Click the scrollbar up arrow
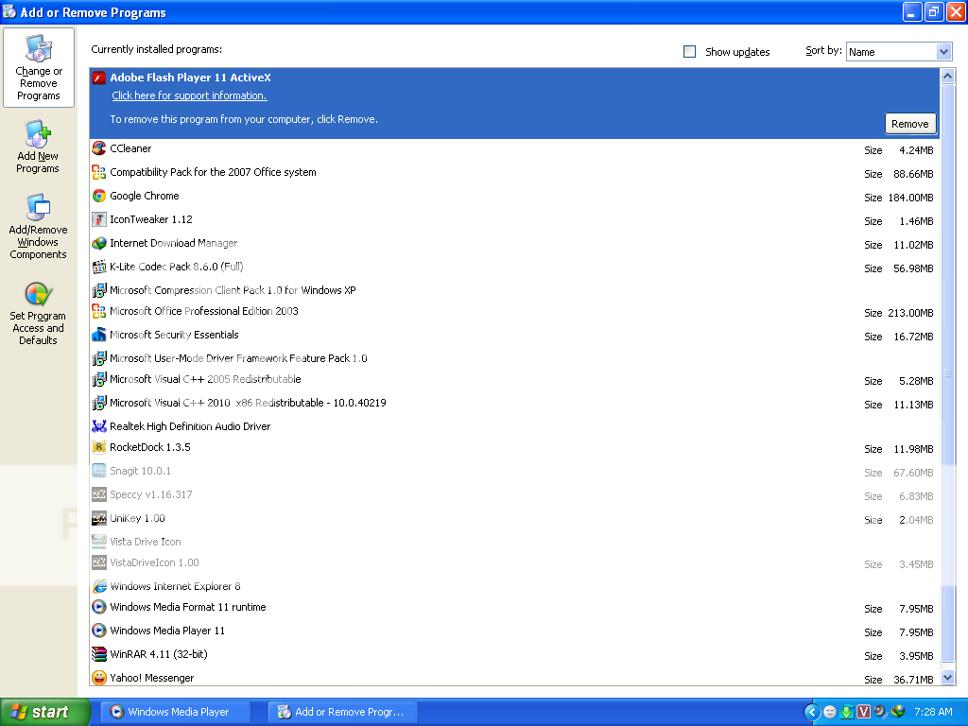The width and height of the screenshot is (968, 726). [x=947, y=76]
